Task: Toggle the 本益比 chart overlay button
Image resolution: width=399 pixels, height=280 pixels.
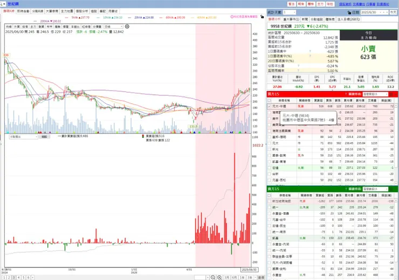Action: pos(75,26)
